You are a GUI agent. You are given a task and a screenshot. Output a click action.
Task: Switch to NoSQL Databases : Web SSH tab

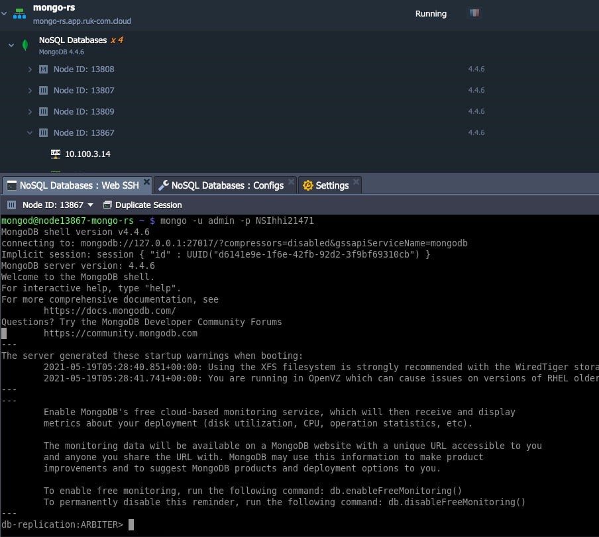tap(79, 185)
